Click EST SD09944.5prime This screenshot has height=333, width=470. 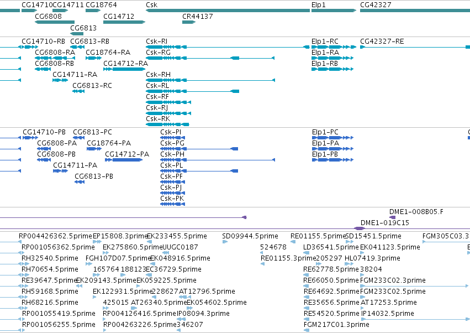[x=225, y=242]
